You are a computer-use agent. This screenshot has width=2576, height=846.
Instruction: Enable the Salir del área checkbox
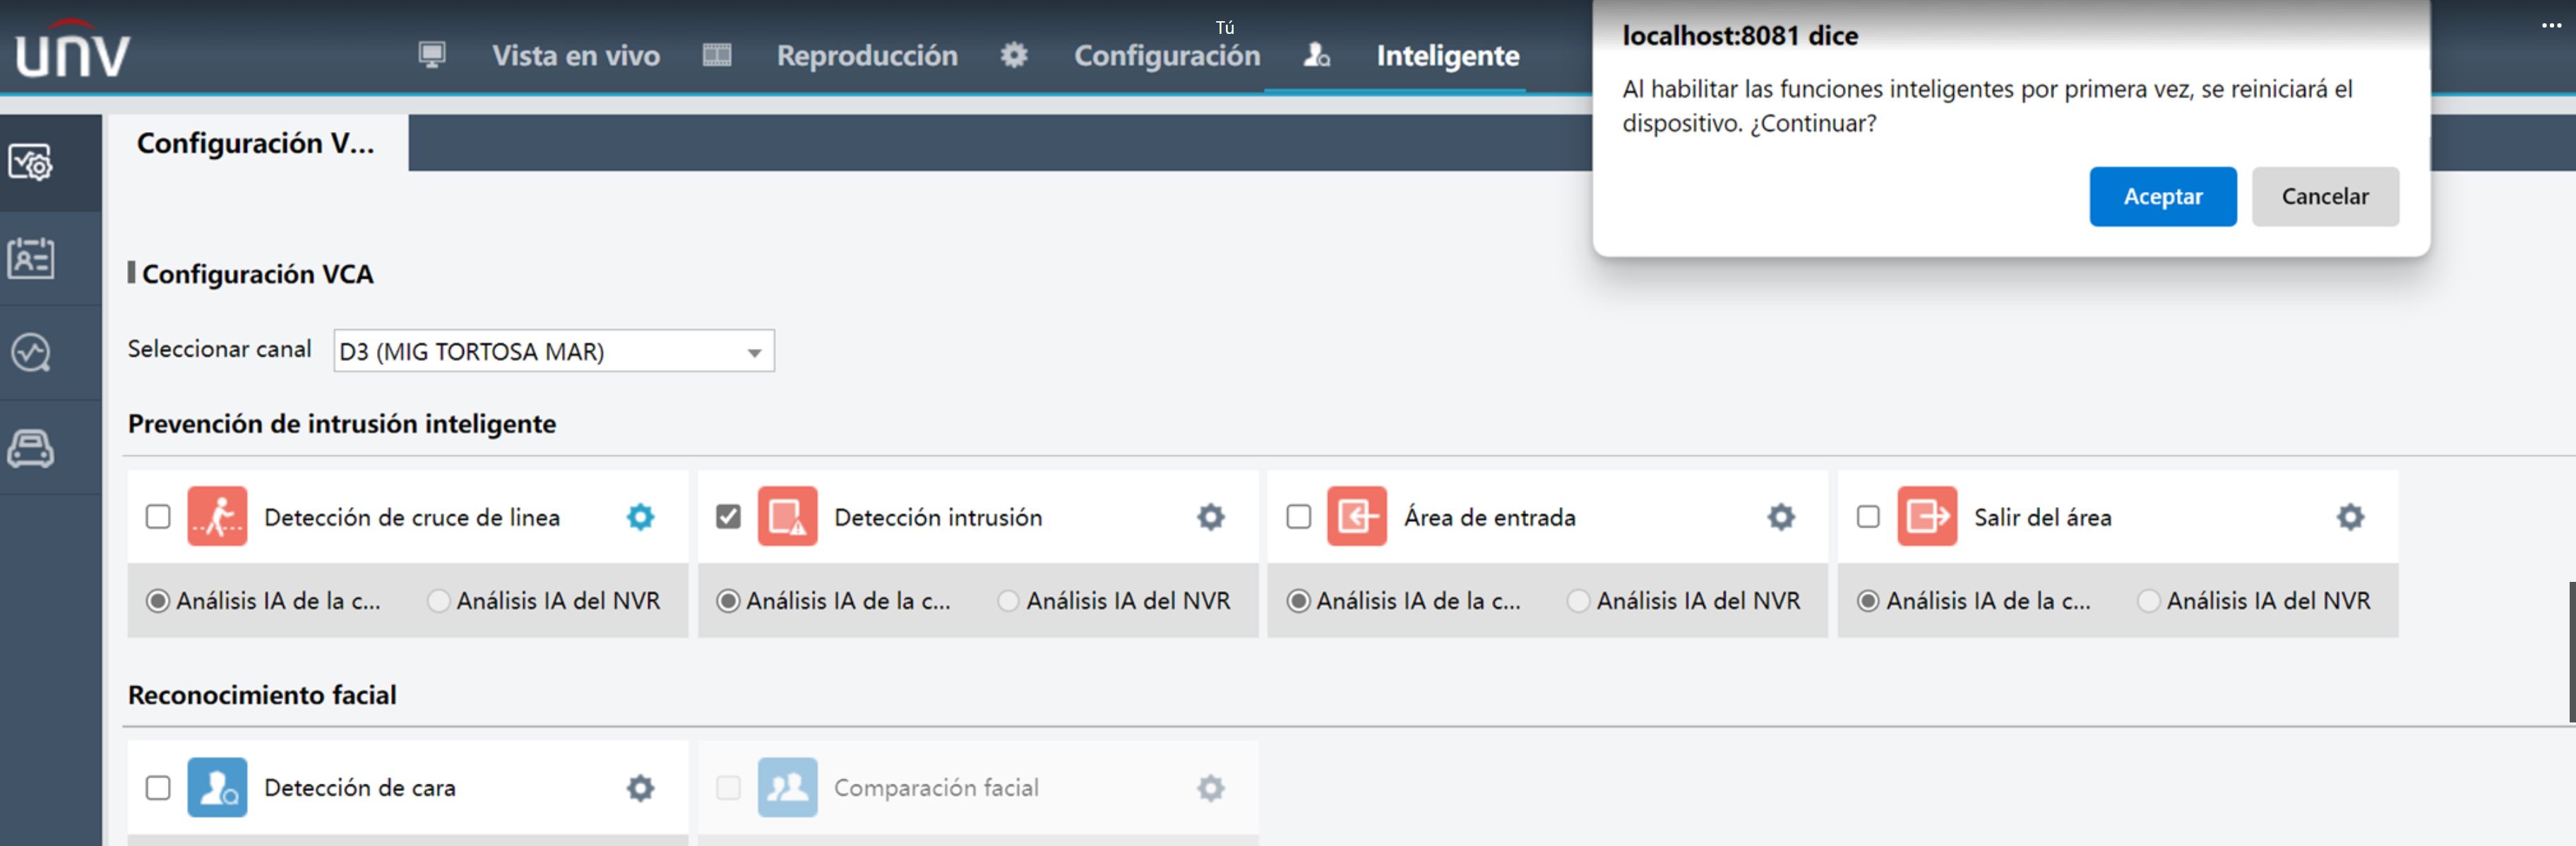(1868, 517)
